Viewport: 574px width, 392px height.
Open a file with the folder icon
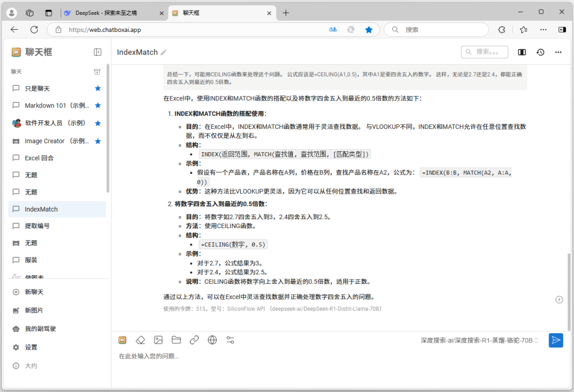[x=176, y=340]
